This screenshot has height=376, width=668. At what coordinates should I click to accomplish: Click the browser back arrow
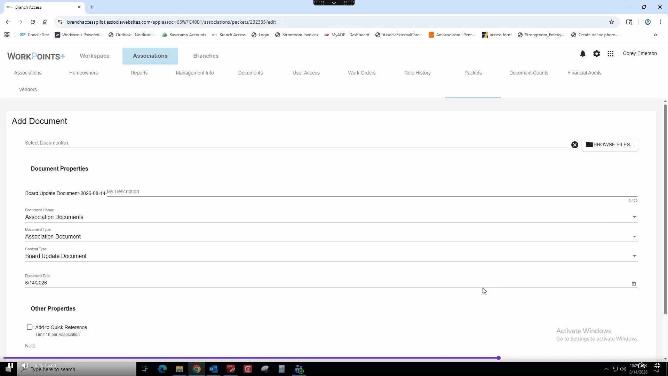(x=8, y=22)
